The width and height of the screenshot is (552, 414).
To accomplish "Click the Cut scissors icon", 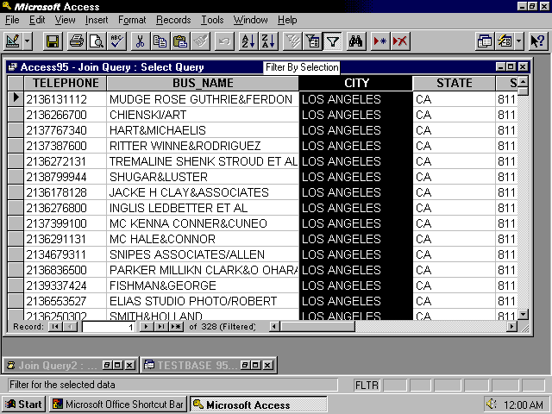I will click(141, 41).
